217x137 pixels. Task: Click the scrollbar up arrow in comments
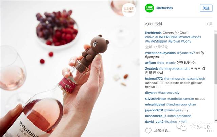pyautogui.click(x=216, y=32)
